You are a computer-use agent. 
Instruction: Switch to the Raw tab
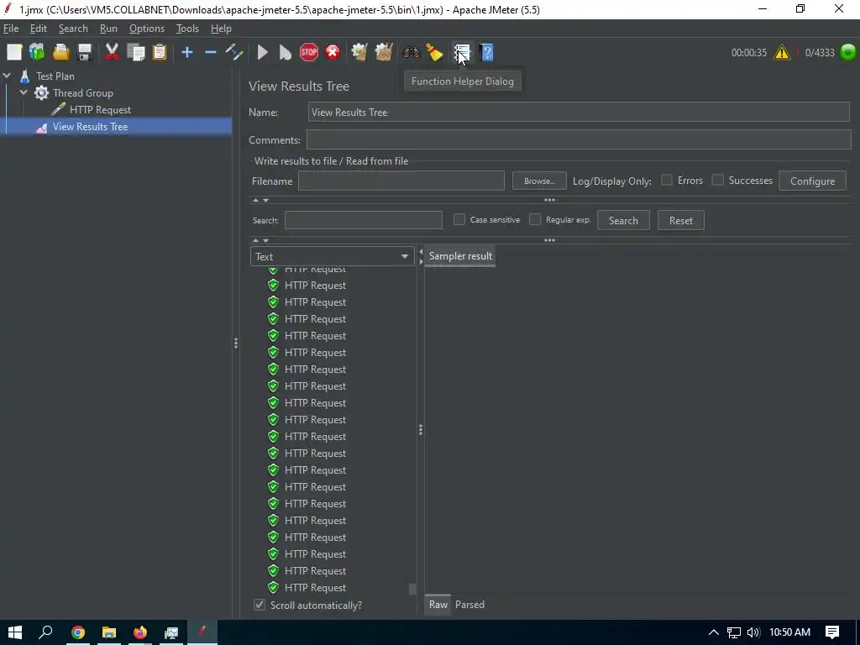click(x=438, y=605)
